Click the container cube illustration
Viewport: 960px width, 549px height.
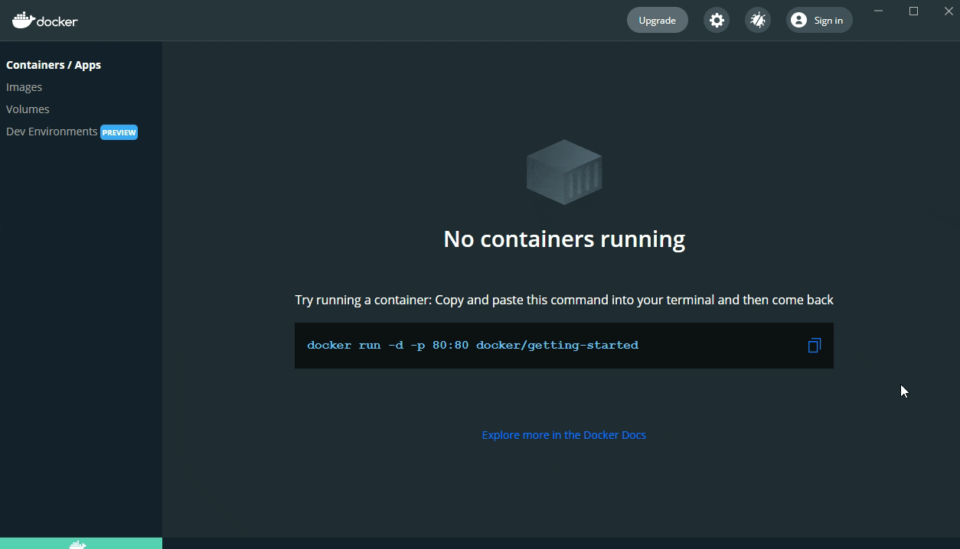tap(564, 172)
